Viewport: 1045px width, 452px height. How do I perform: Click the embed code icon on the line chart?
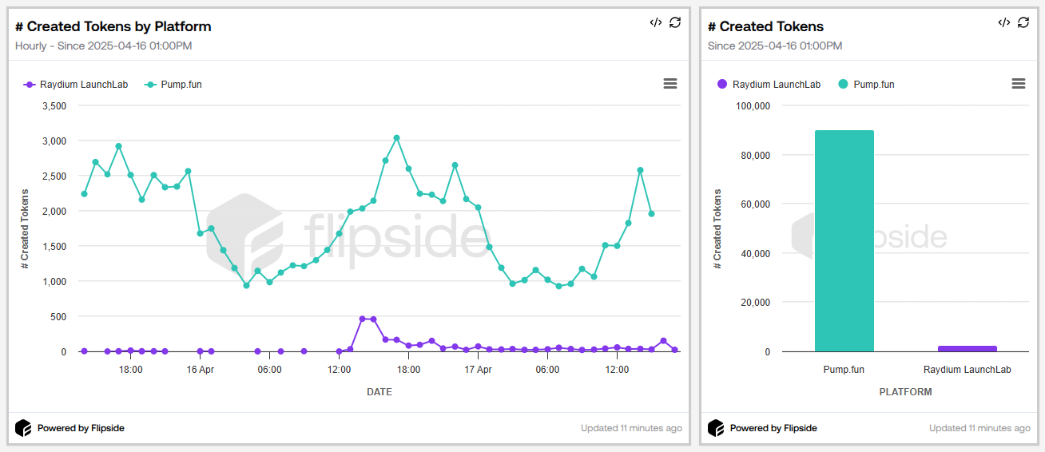pyautogui.click(x=656, y=22)
